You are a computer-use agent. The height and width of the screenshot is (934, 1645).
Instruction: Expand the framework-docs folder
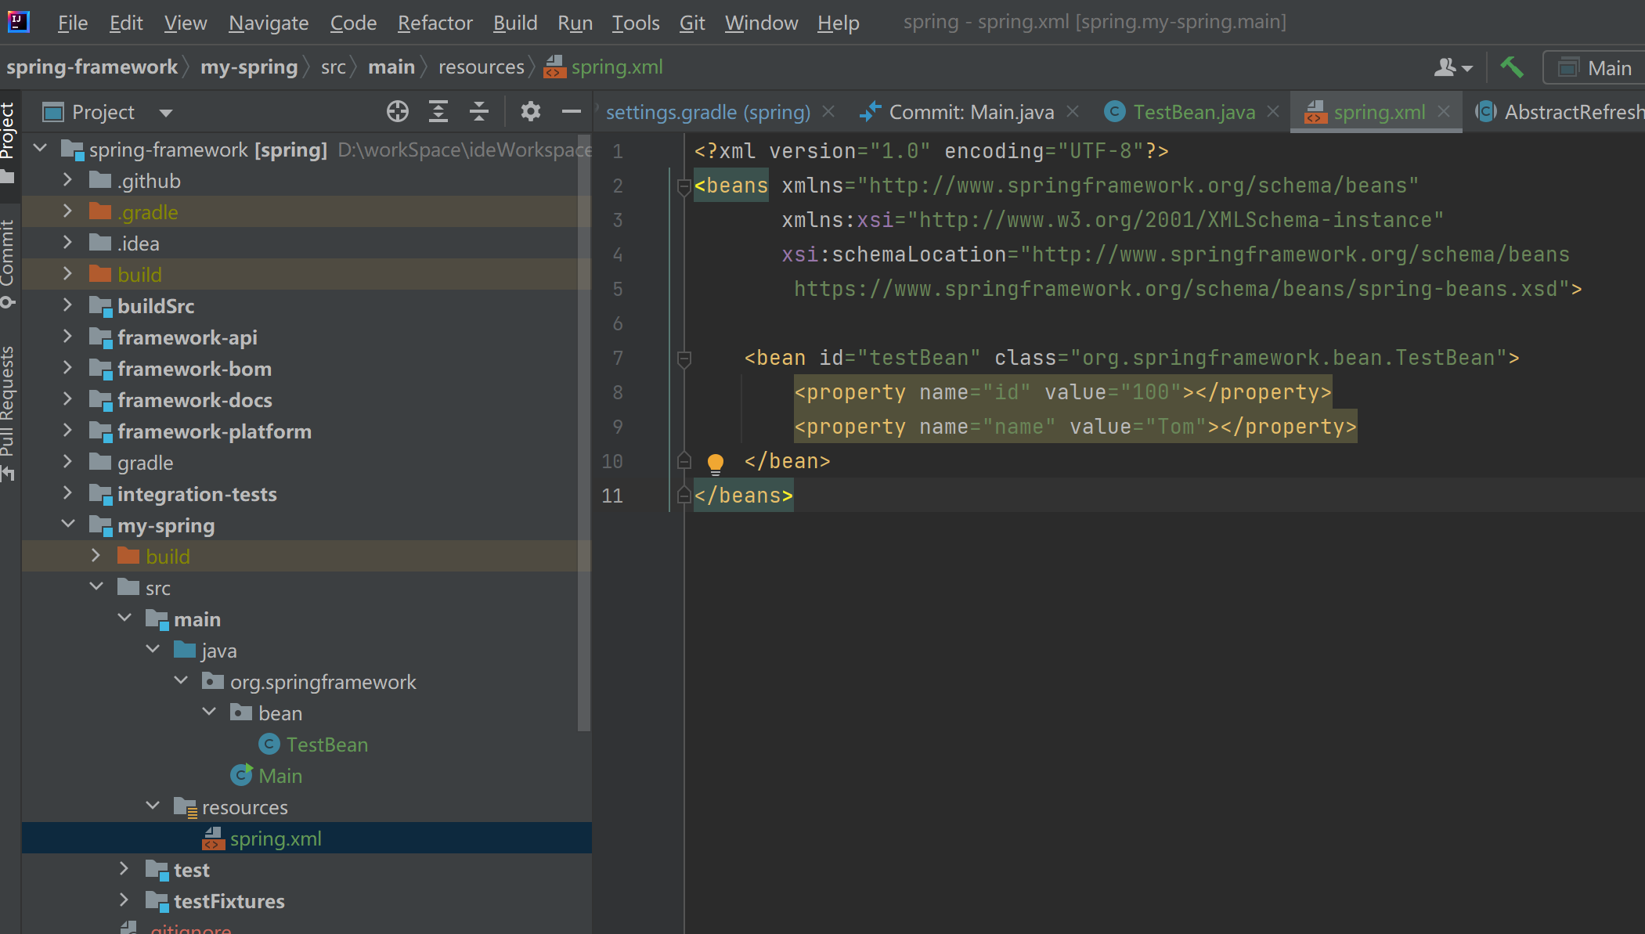(x=67, y=399)
